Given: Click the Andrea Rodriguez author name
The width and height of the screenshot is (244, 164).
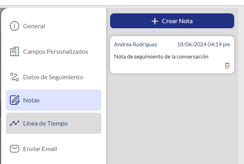Looking at the screenshot, I should pyautogui.click(x=136, y=44).
